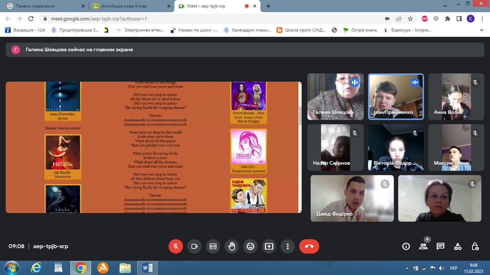Screen dimensions: 490x275
Task: Unmute microphone in Meet controls
Action: tap(176, 246)
